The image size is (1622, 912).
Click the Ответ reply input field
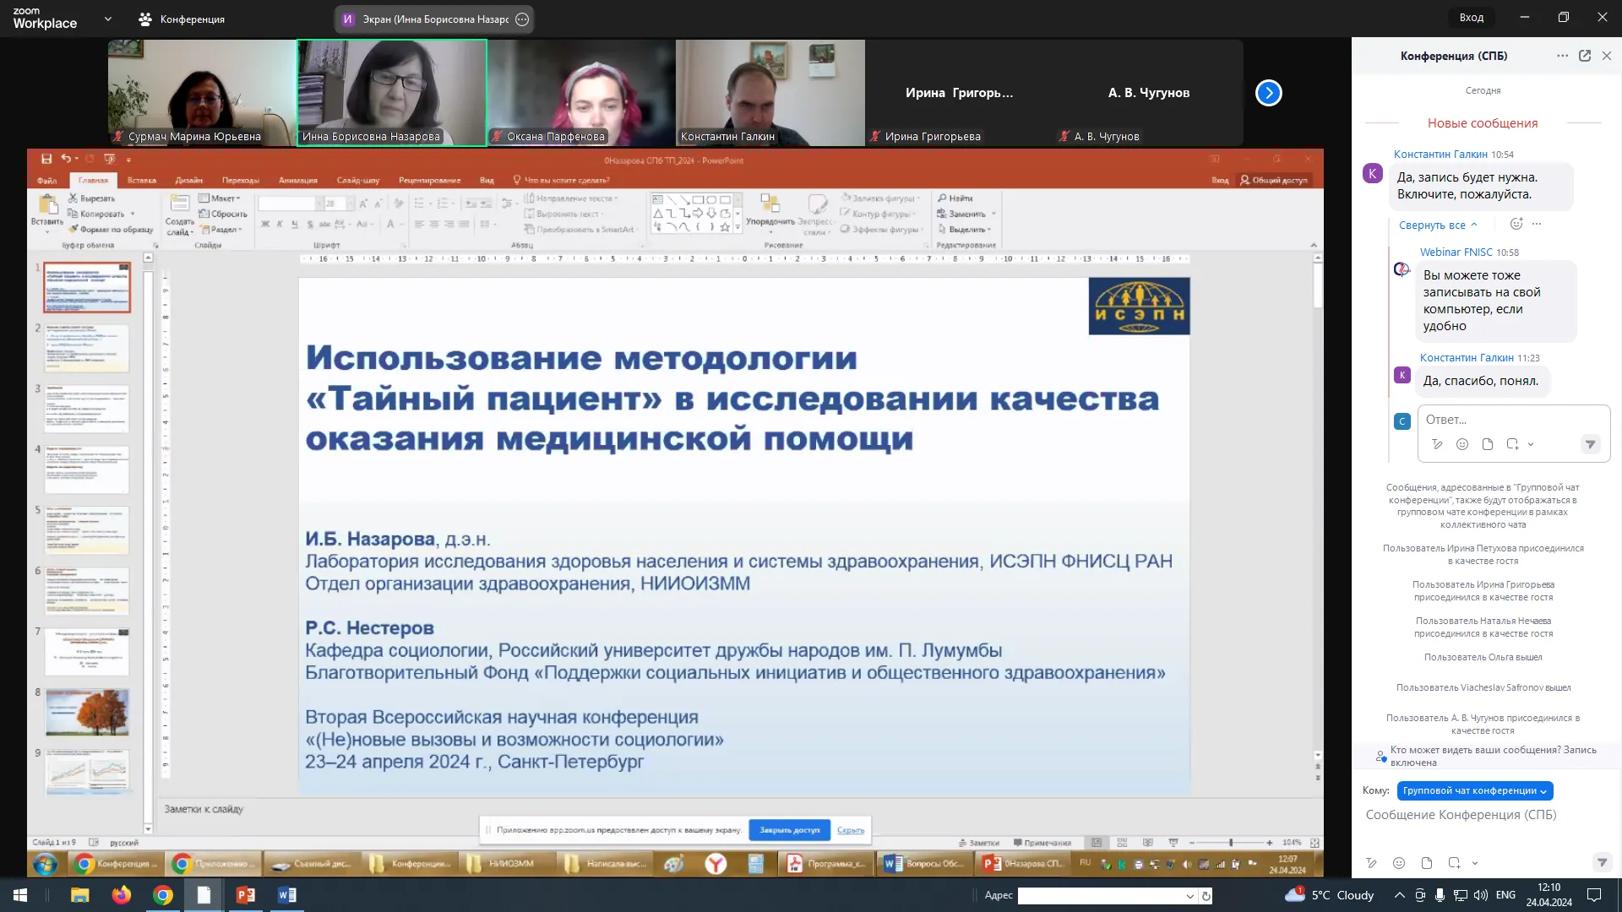pyautogui.click(x=1512, y=420)
